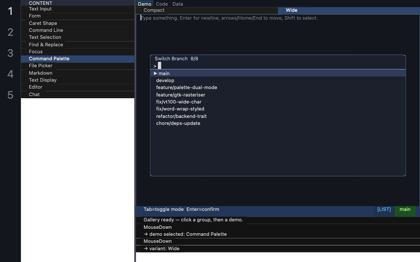Open the File Picker demo
This screenshot has width=420, height=262.
point(78,66)
